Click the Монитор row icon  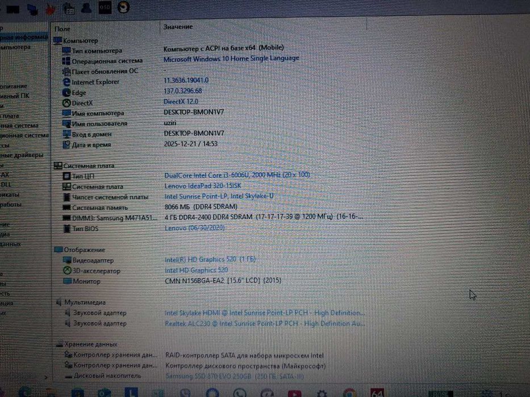[x=68, y=281]
